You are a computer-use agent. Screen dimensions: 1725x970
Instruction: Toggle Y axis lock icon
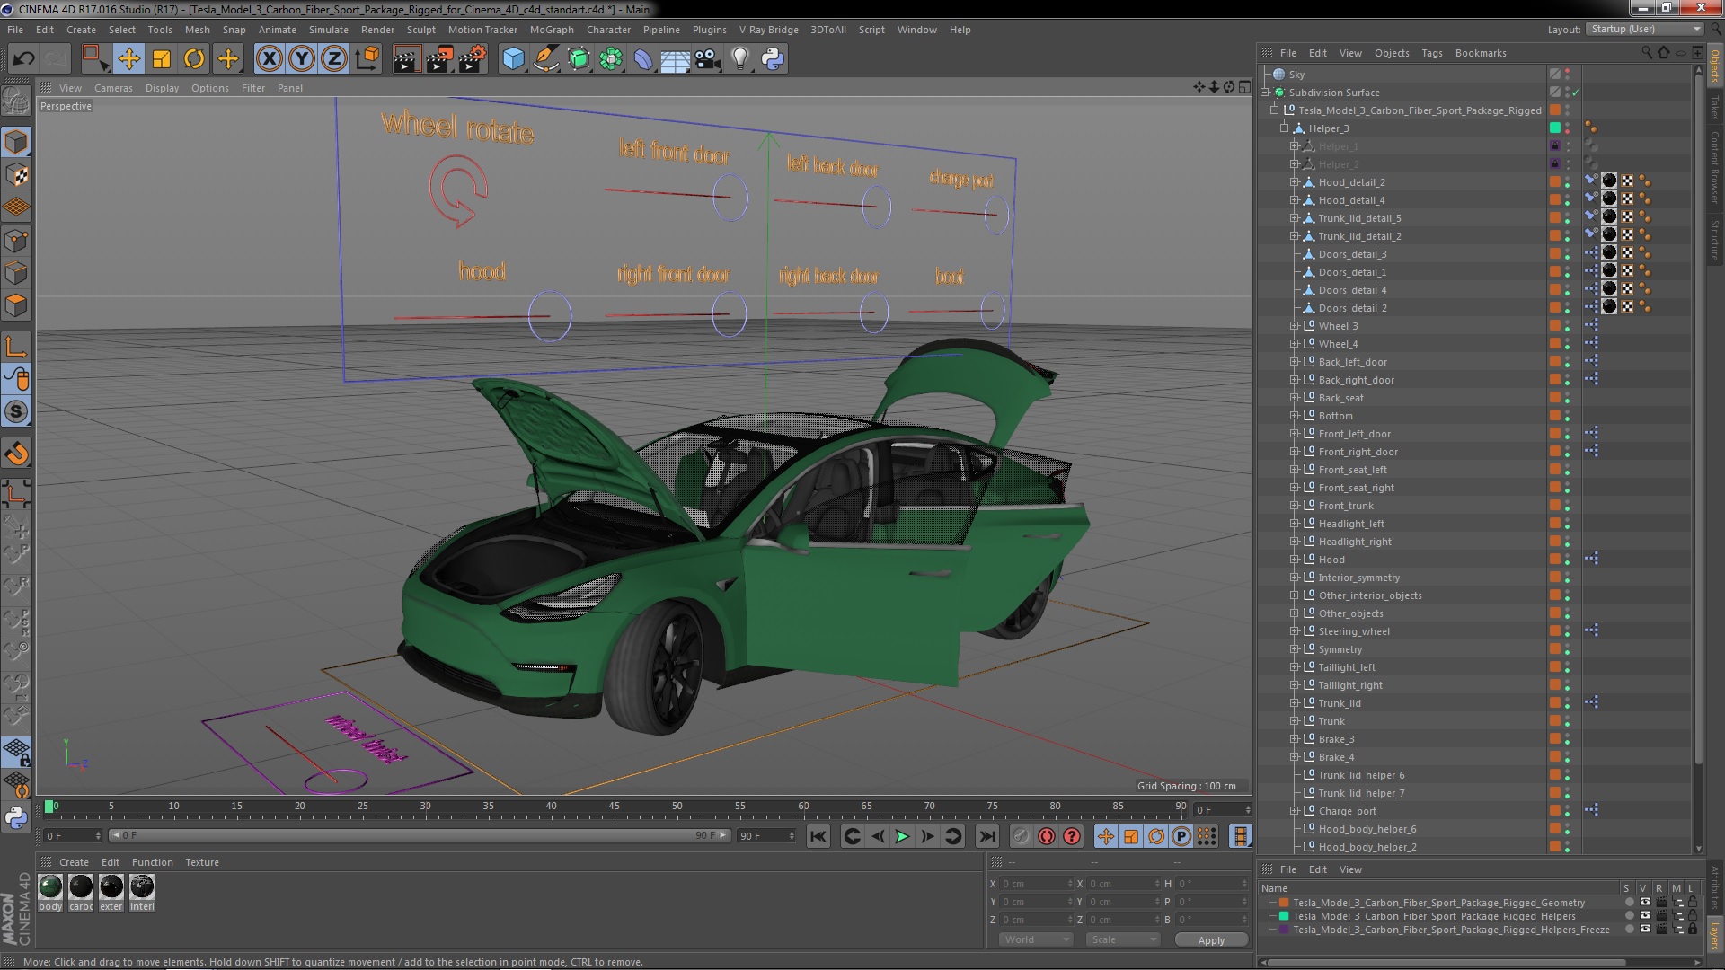tap(302, 59)
